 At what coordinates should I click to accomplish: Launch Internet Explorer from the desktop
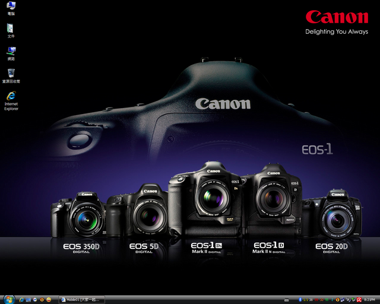(11, 100)
